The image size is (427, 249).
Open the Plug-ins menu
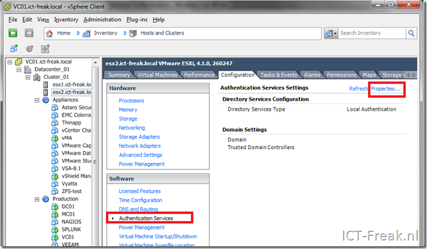tap(137, 20)
